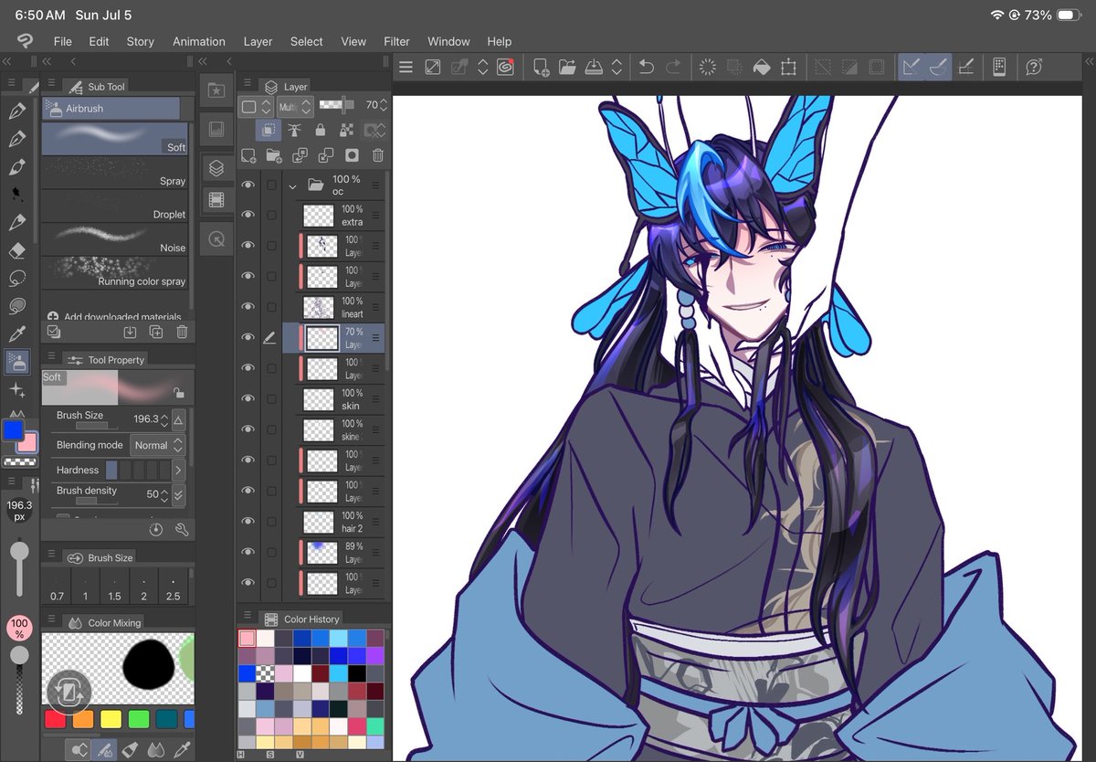
Task: Click the Open file folder icon
Action: pyautogui.click(x=567, y=67)
